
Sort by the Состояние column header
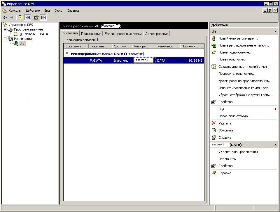click(76, 46)
